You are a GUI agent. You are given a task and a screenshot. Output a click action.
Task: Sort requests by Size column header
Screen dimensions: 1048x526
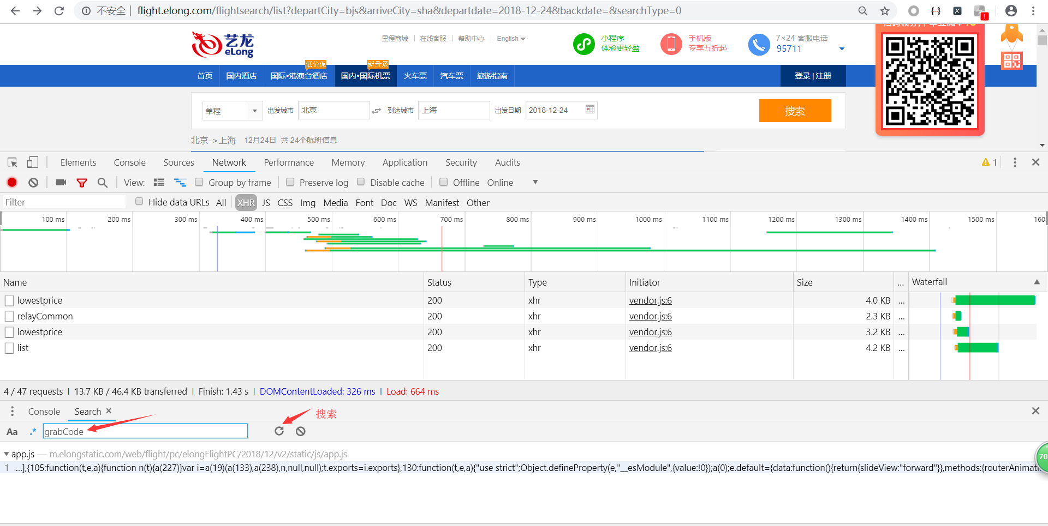843,282
